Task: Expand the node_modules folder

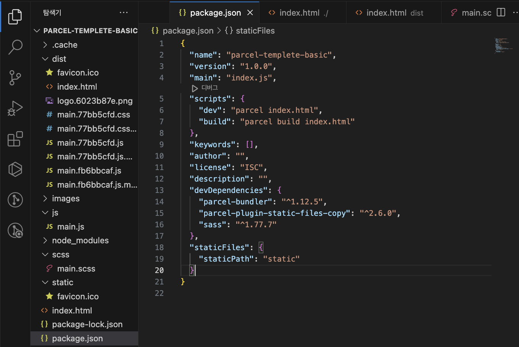Action: 85,240
